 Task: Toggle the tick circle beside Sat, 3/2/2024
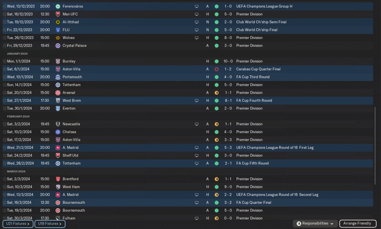tap(4, 124)
